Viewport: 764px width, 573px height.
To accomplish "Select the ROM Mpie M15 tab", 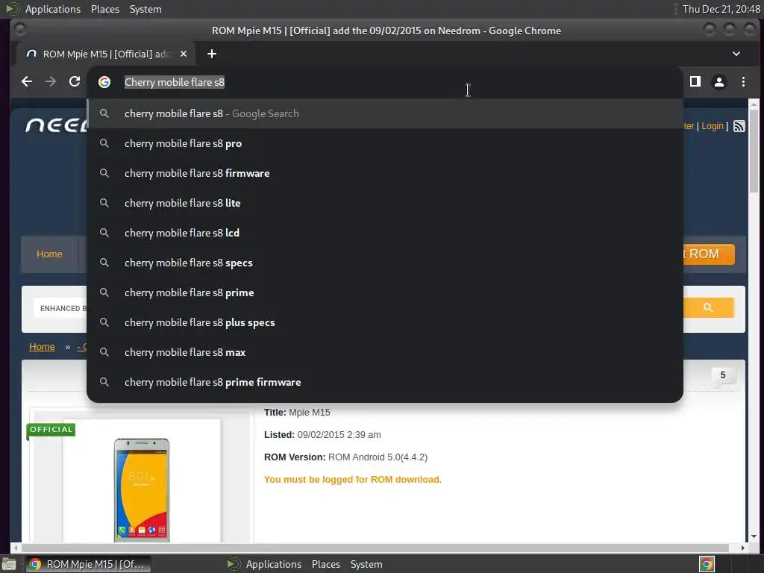I will point(106,54).
